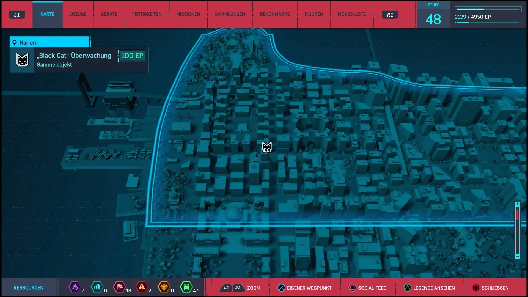Click the square button icon for Social-Feed
This screenshot has height=297, width=528.
(352, 288)
